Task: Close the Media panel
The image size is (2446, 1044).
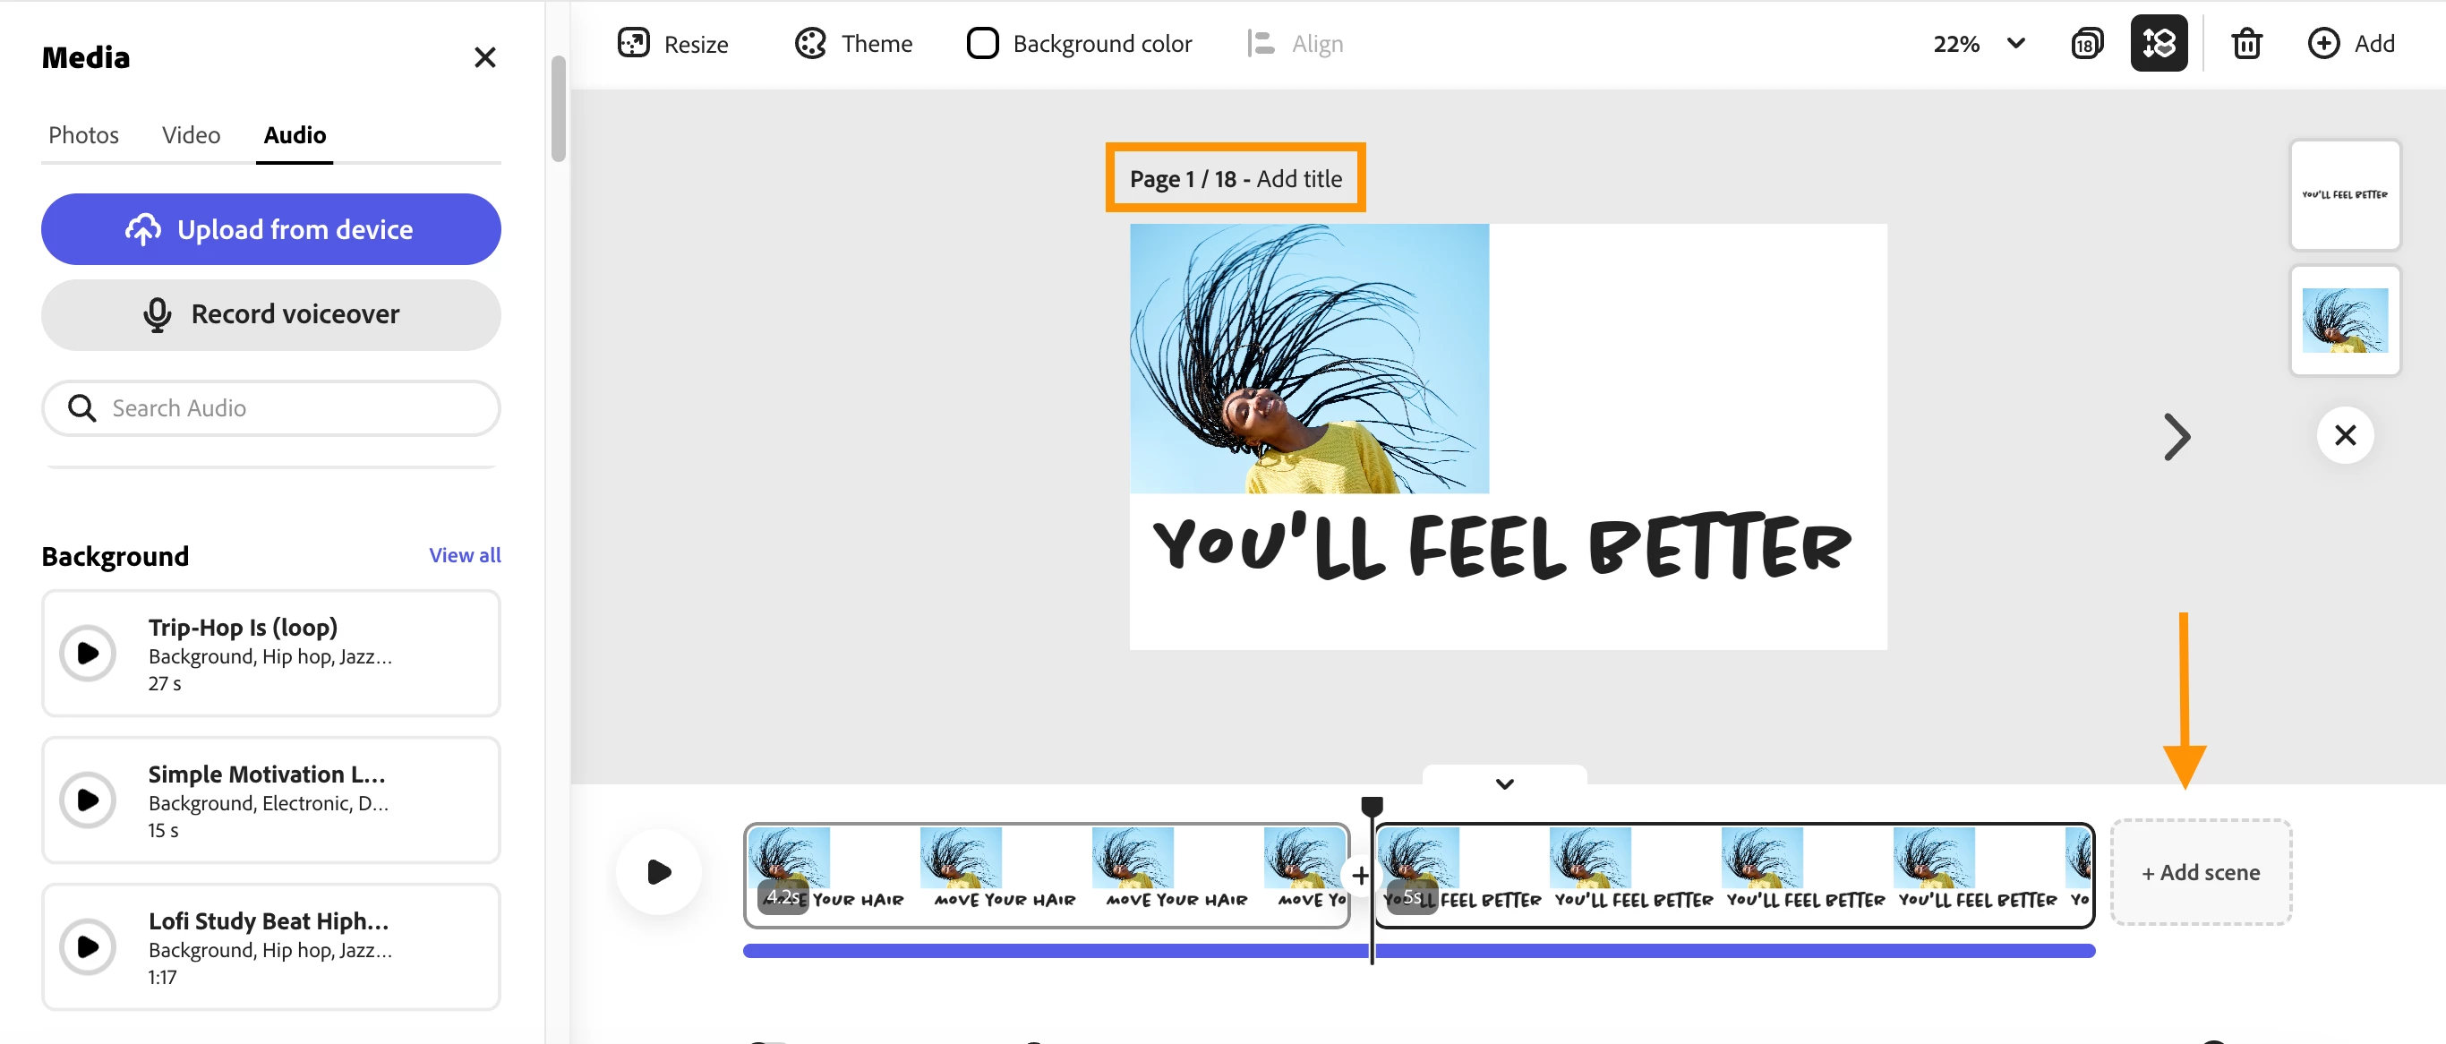Action: click(484, 58)
